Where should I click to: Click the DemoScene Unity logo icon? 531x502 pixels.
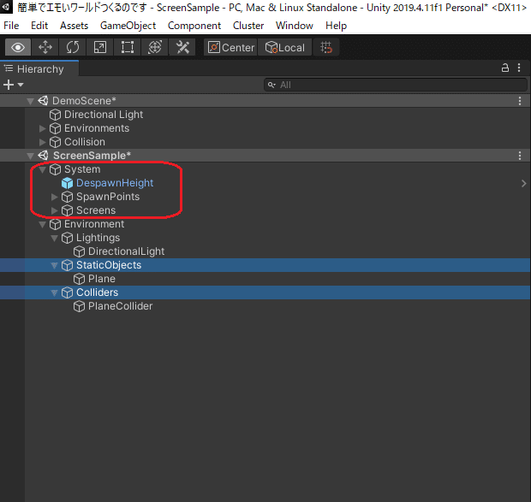coord(43,100)
